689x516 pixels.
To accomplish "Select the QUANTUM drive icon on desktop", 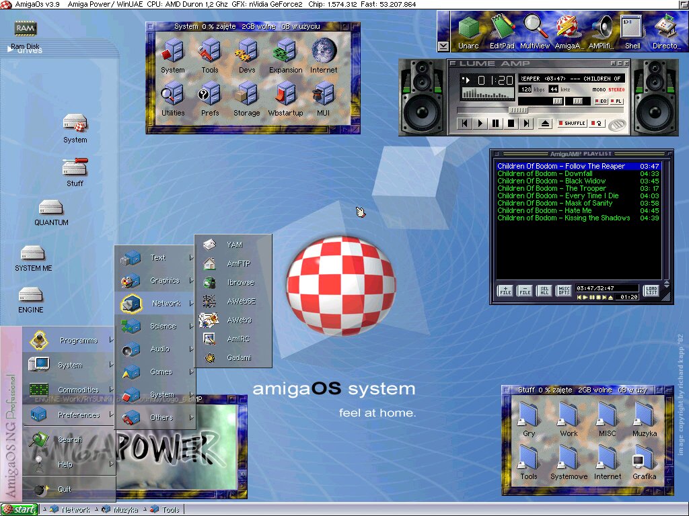I will point(51,212).
